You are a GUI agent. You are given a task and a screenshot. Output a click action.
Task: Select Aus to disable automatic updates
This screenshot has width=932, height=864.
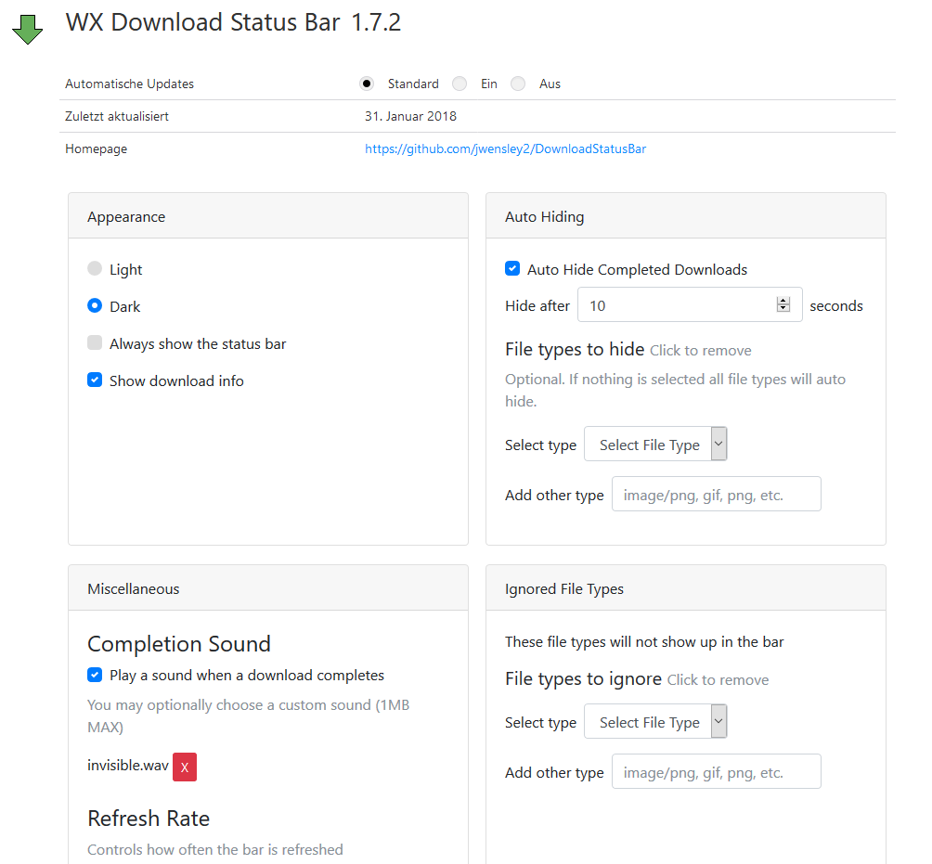click(517, 83)
